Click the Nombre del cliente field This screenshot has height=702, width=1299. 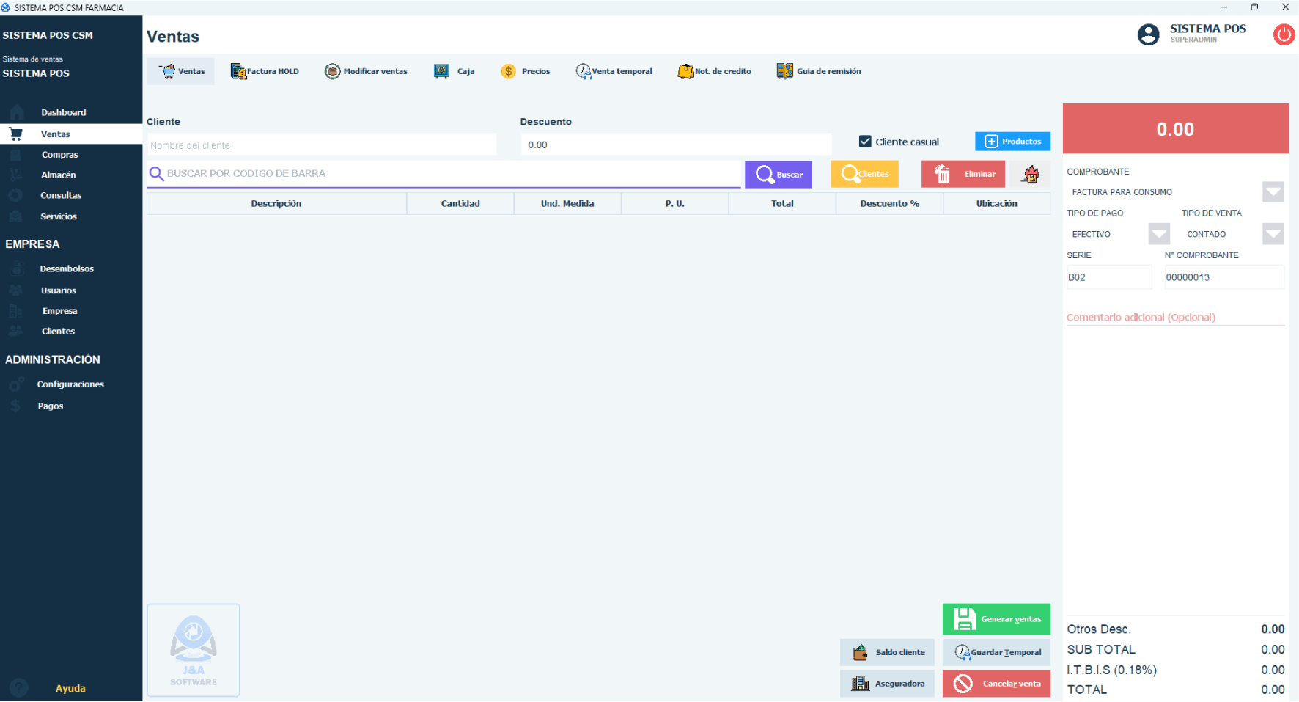coord(322,145)
